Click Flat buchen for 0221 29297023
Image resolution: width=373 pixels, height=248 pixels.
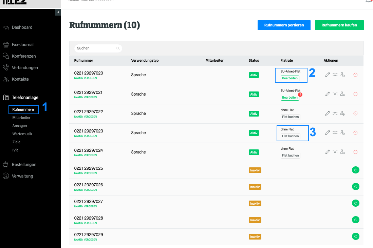[290, 136]
